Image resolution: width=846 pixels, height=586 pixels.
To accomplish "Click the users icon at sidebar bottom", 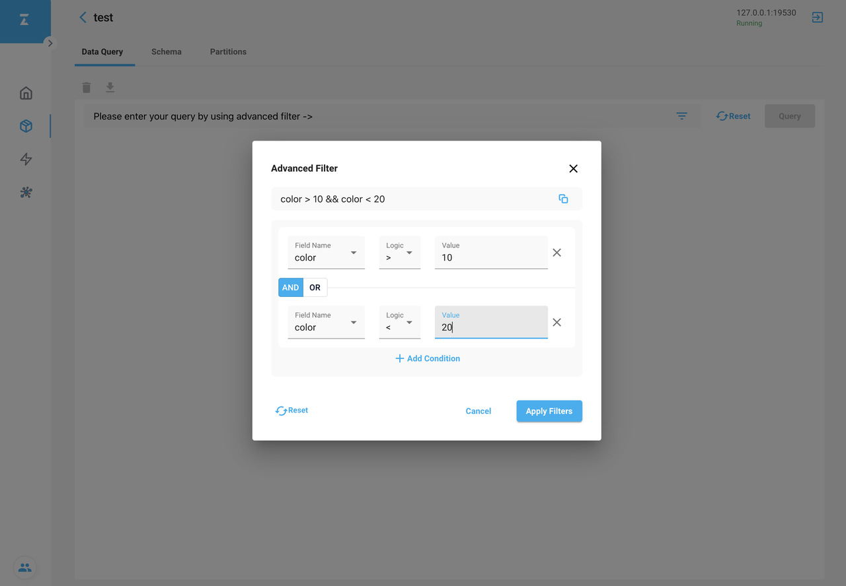I will coord(24,568).
